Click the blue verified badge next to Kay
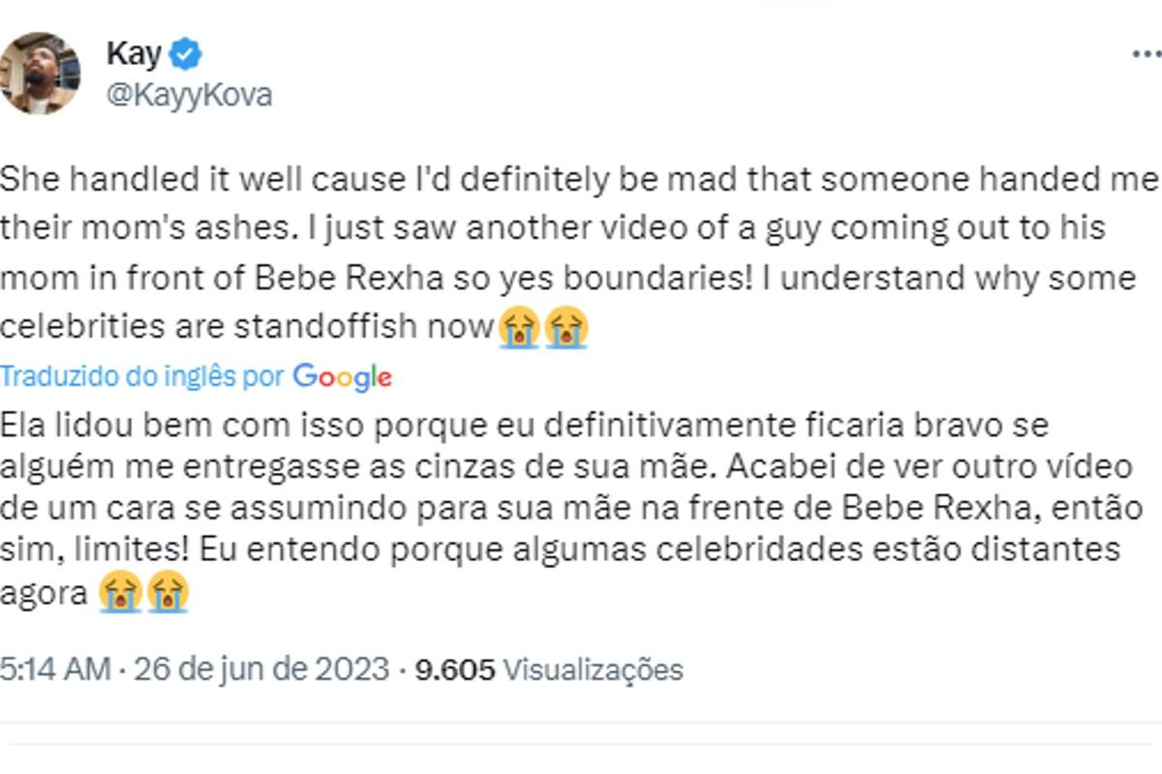 click(x=184, y=54)
